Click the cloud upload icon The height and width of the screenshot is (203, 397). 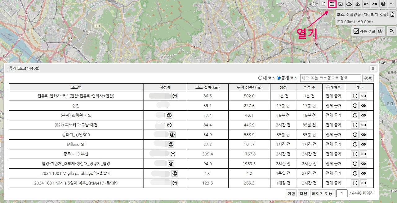(x=349, y=4)
